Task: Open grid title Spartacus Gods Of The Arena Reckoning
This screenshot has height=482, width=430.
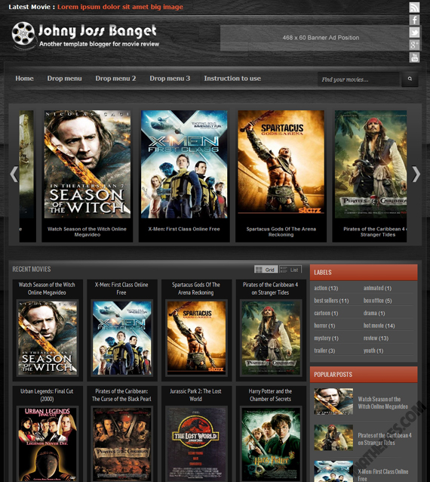Action: point(196,289)
